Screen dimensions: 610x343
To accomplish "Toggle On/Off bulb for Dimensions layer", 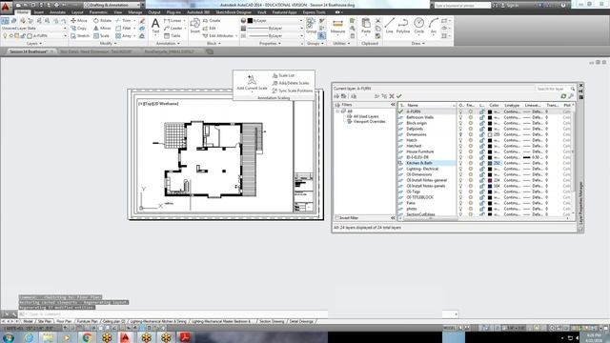I will (x=461, y=134).
